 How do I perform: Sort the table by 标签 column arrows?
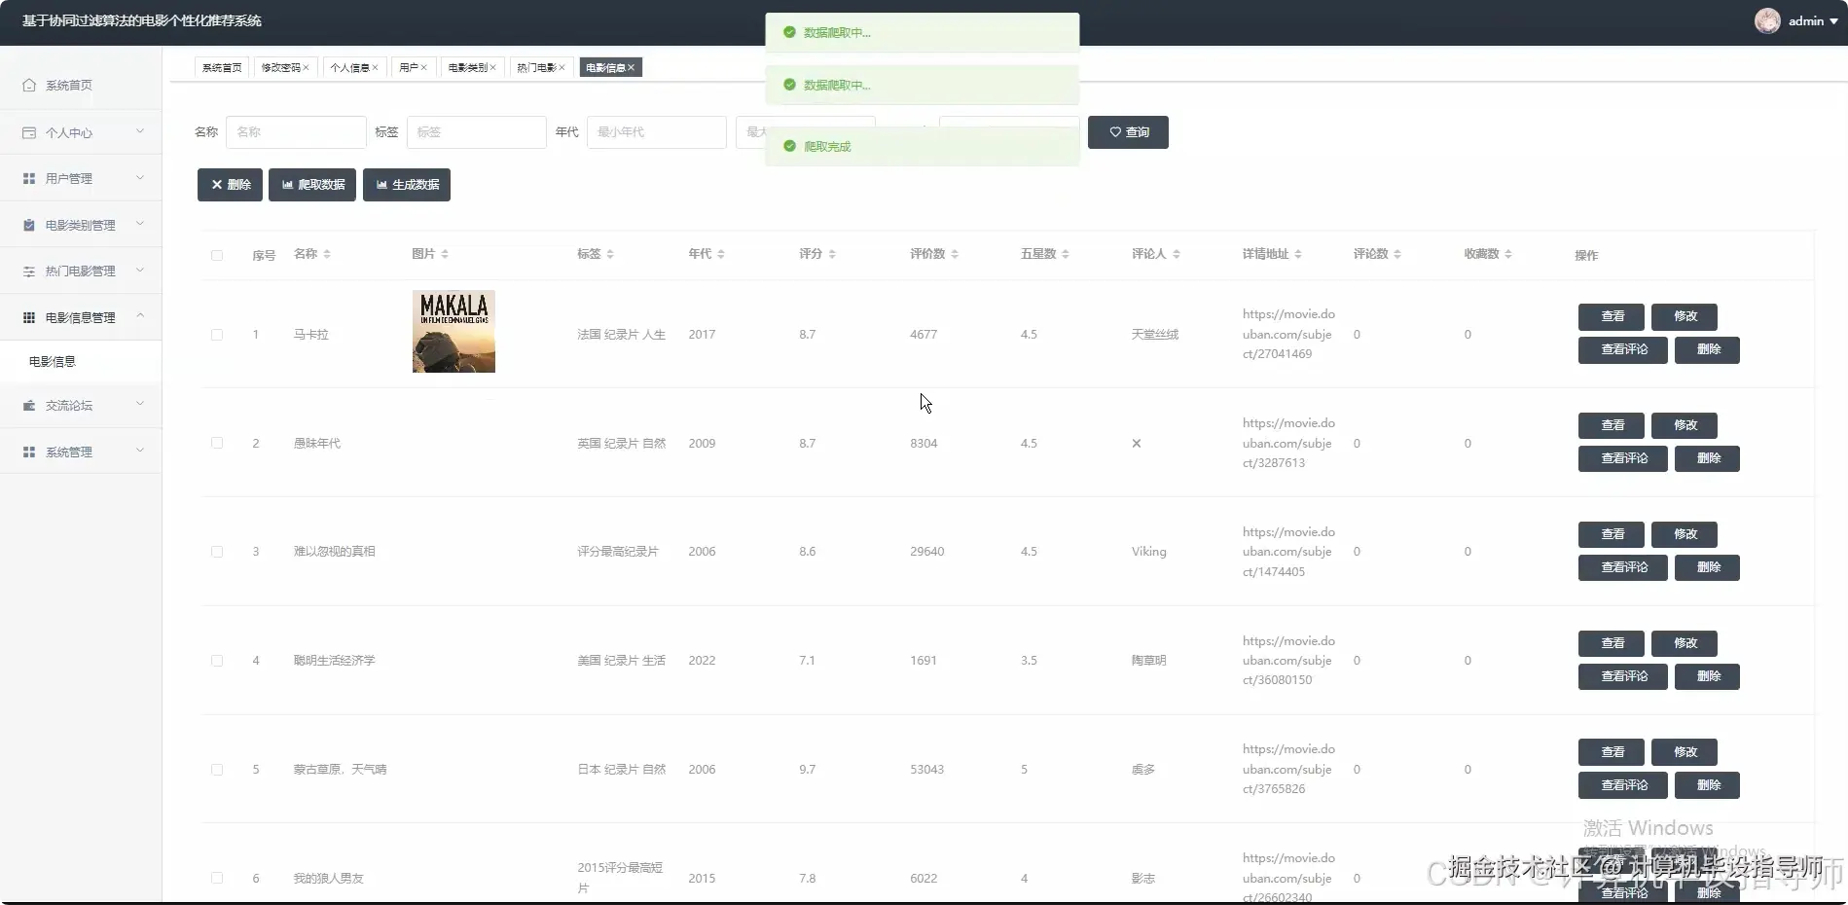coord(610,254)
